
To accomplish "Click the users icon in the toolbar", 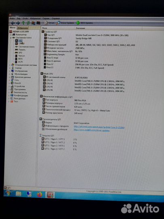I will tap(33, 23).
